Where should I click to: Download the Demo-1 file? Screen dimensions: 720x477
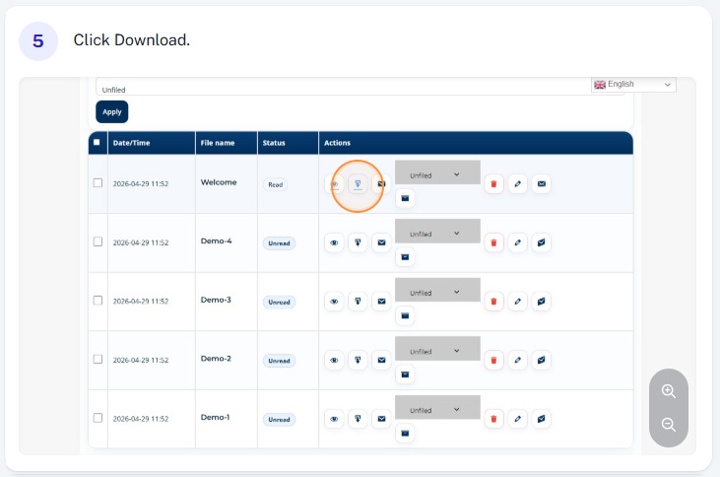[x=358, y=419]
